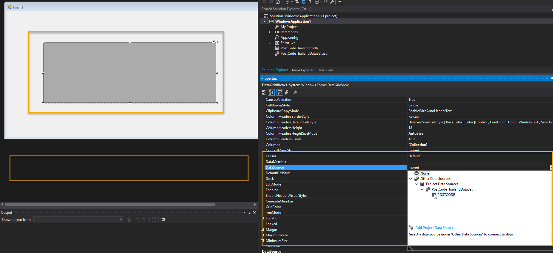Viewport: 553px width, 253px height.
Task: Click the Home icon in Solution Explorer
Action: point(277,2)
